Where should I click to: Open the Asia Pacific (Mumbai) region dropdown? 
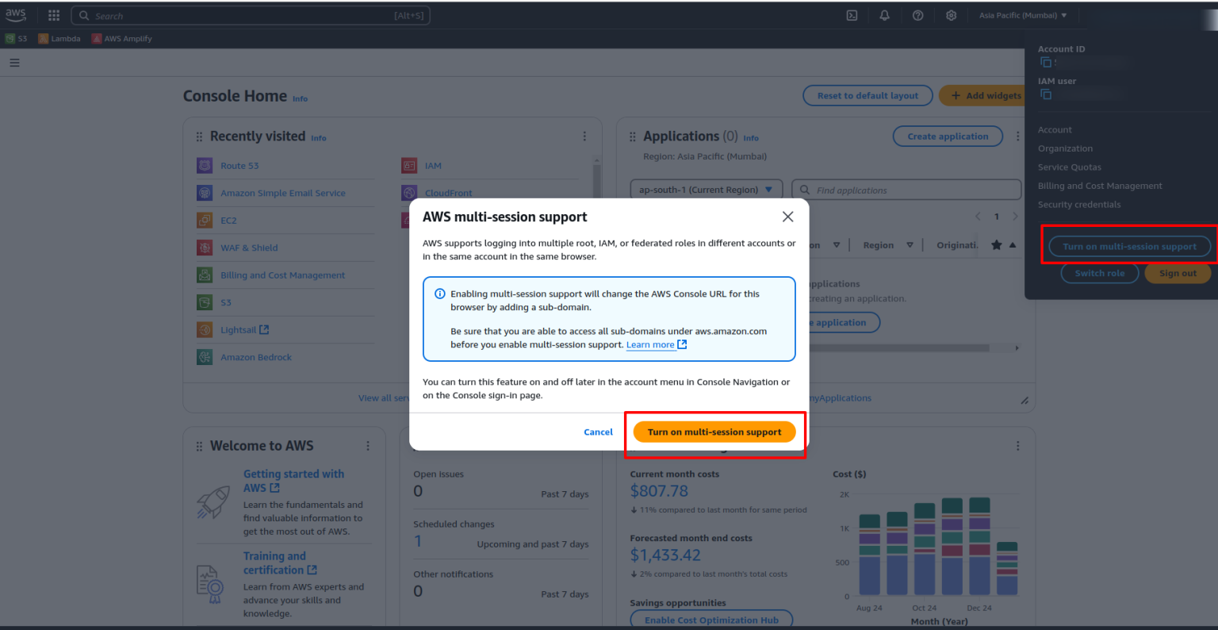(1024, 15)
